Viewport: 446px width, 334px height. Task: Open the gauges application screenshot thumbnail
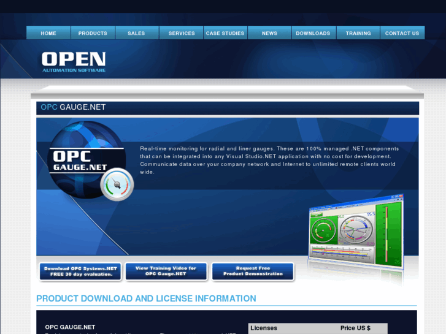pos(356,232)
